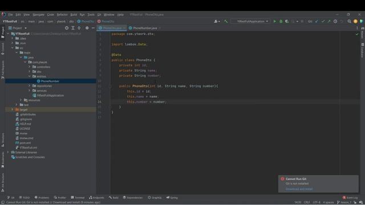
Task: Open the Navigate menu
Action: (x=38, y=15)
